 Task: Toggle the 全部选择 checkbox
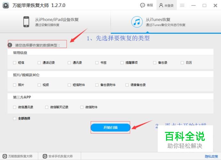coord(14,118)
